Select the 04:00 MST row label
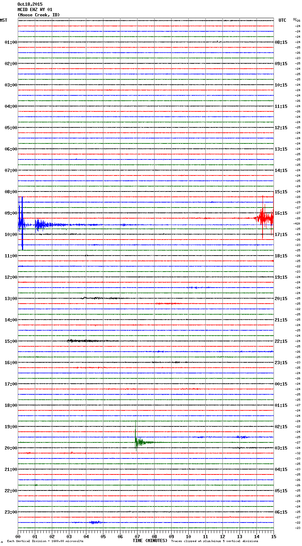This screenshot has height=546, width=302. point(11,106)
